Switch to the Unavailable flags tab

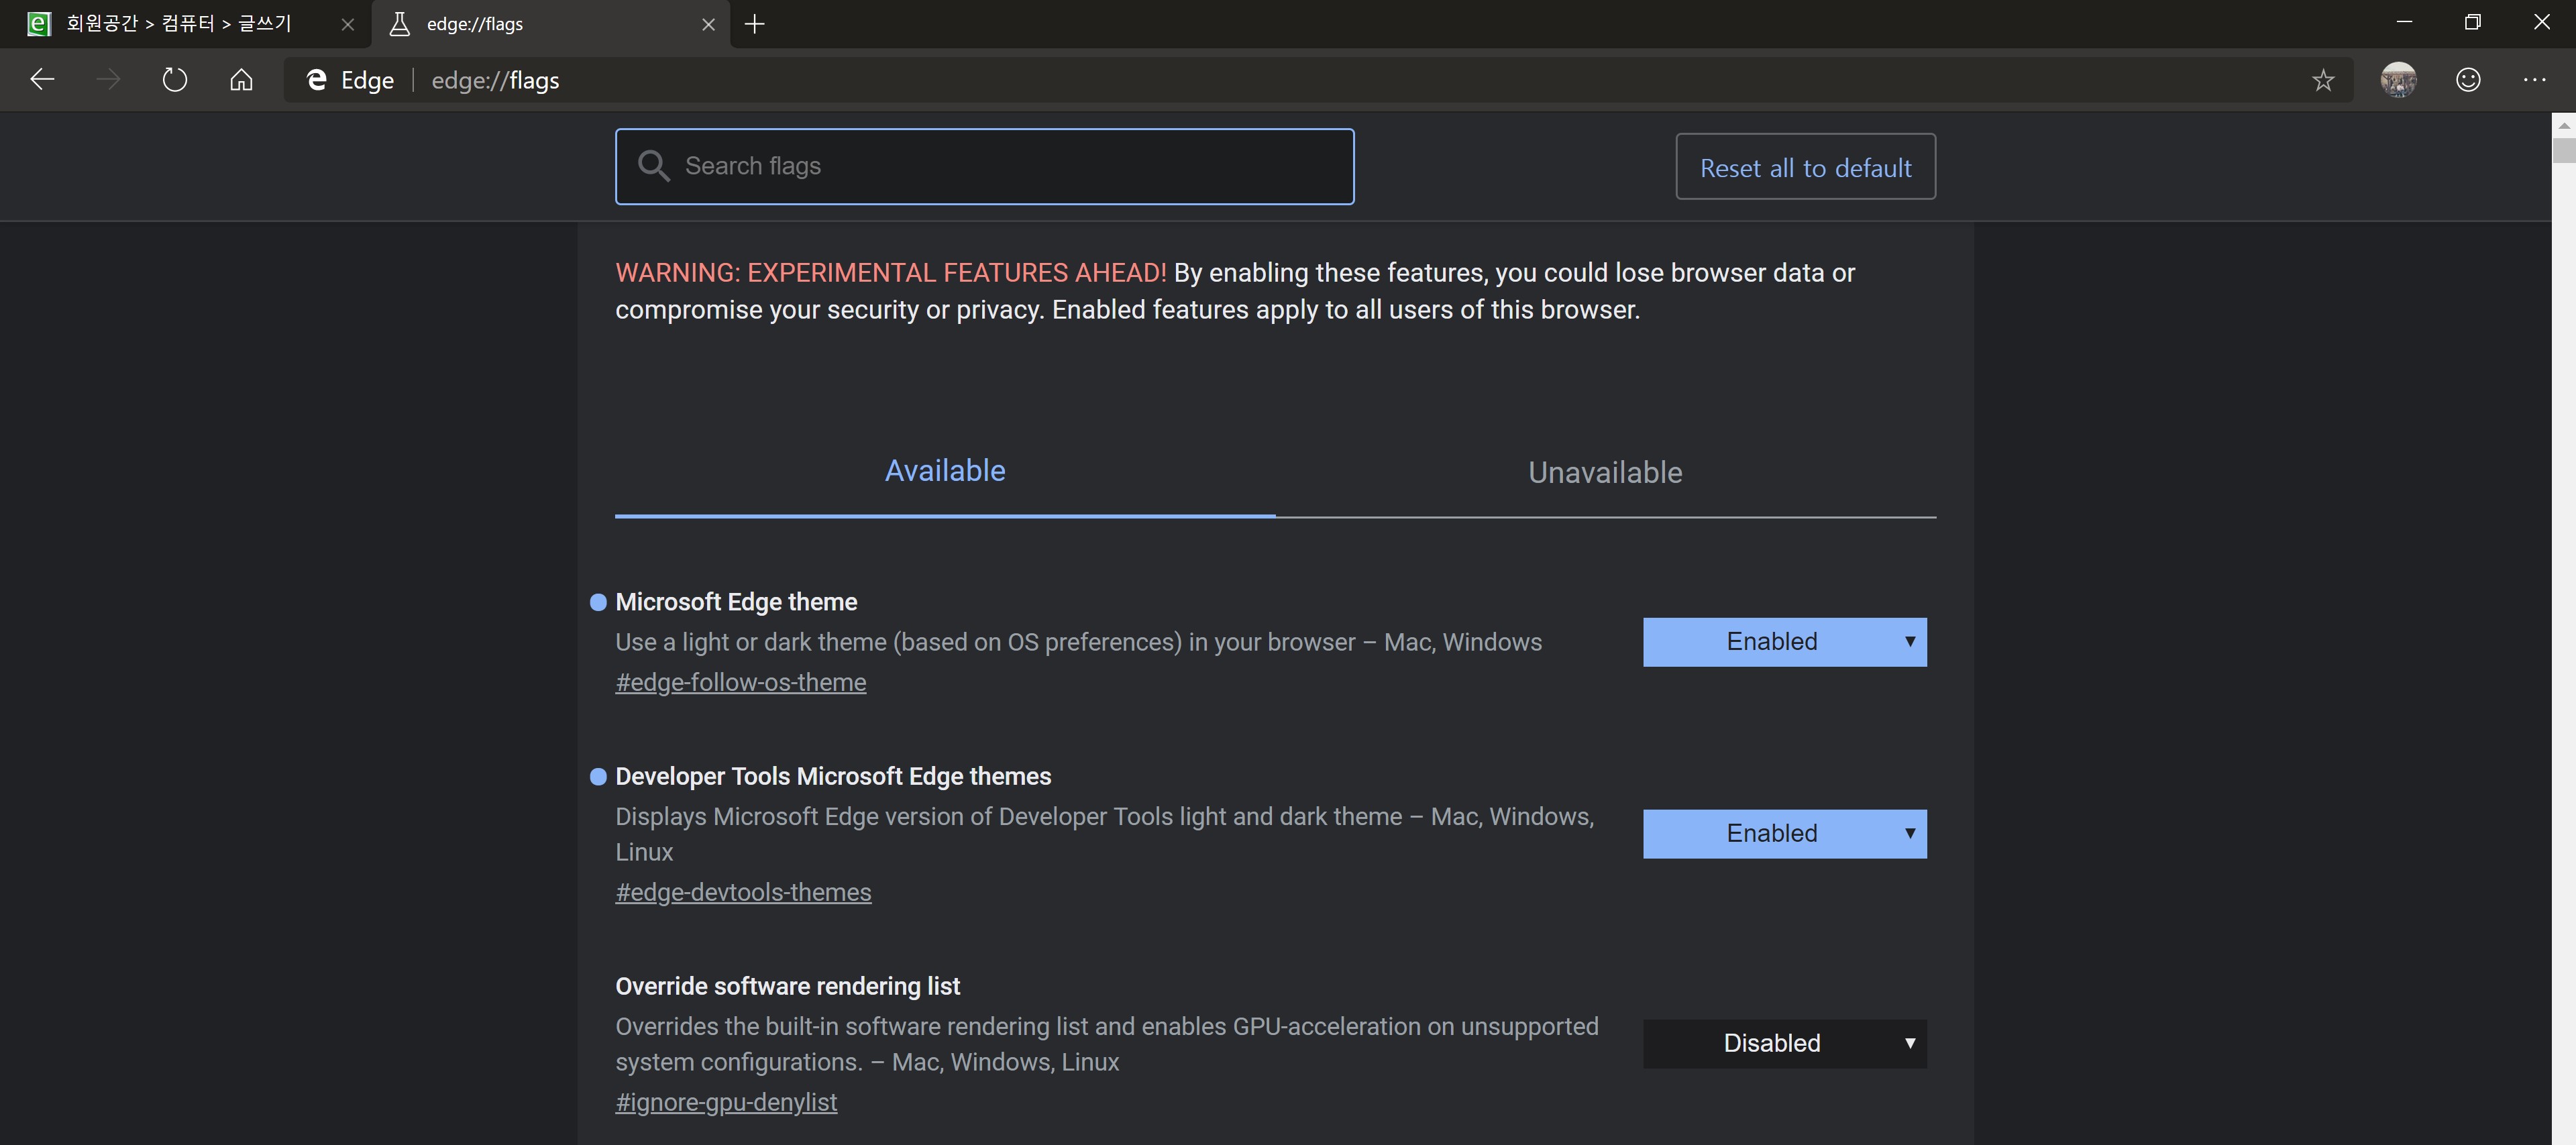[x=1605, y=472]
